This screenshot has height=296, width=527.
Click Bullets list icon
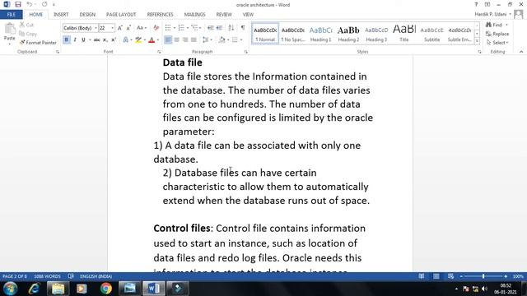pyautogui.click(x=168, y=28)
